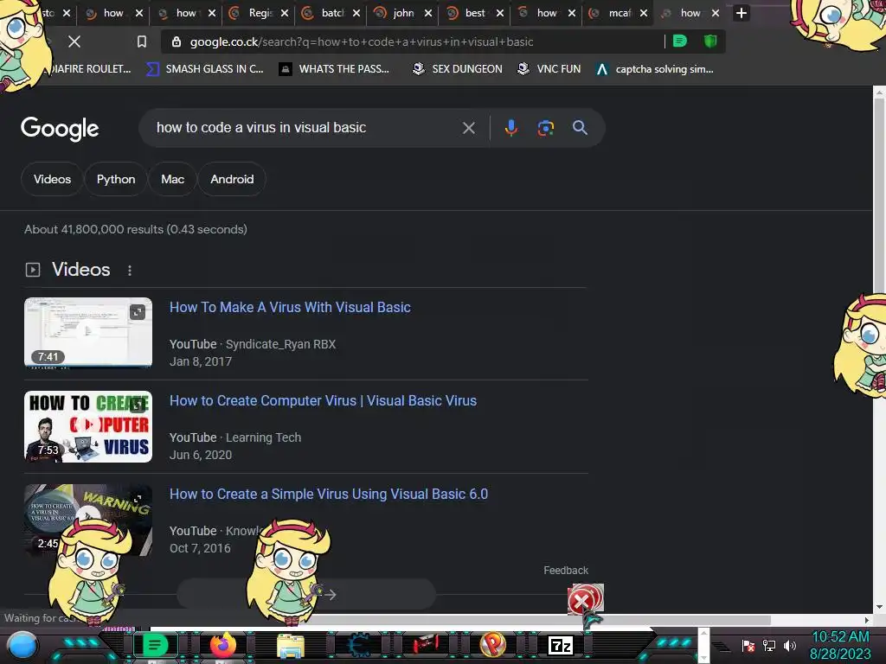
Task: Open the blue C app on the taskbar
Action: click(x=358, y=645)
